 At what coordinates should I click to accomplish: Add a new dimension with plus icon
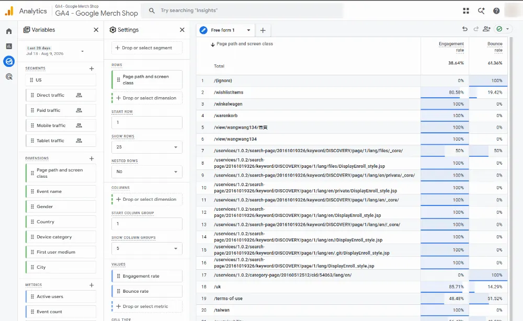92,158
